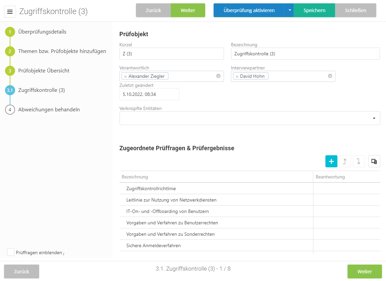Click the green Speichern button
Image resolution: width=386 pixels, height=281 pixels.
coord(314,10)
